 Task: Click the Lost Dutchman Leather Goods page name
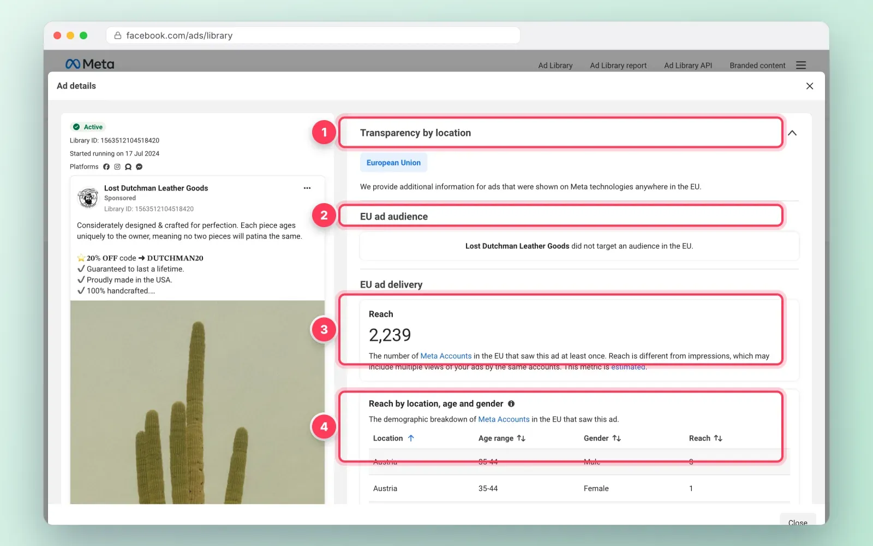156,188
